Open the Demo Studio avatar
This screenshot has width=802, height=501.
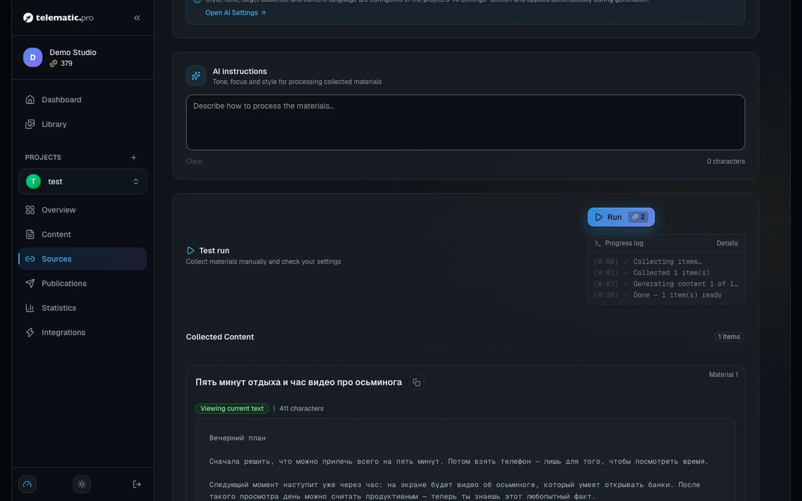(x=33, y=57)
